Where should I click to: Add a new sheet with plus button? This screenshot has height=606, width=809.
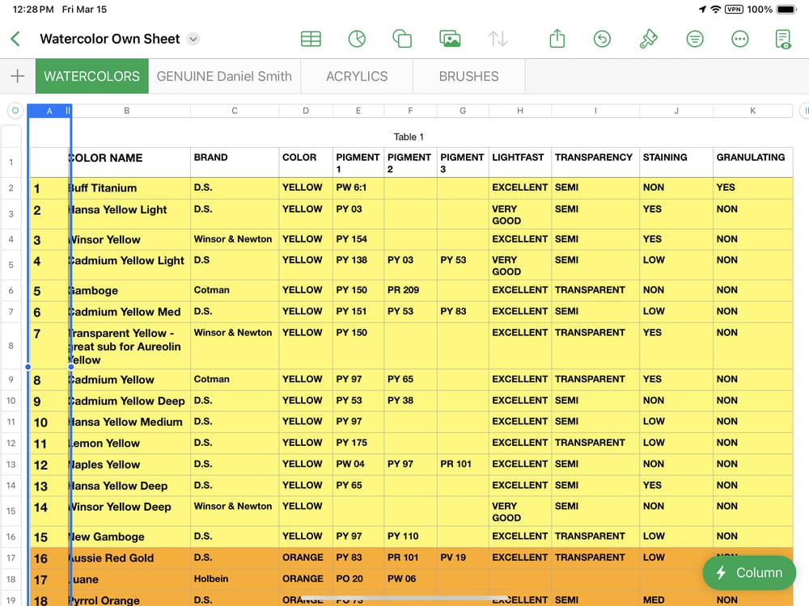pos(18,76)
